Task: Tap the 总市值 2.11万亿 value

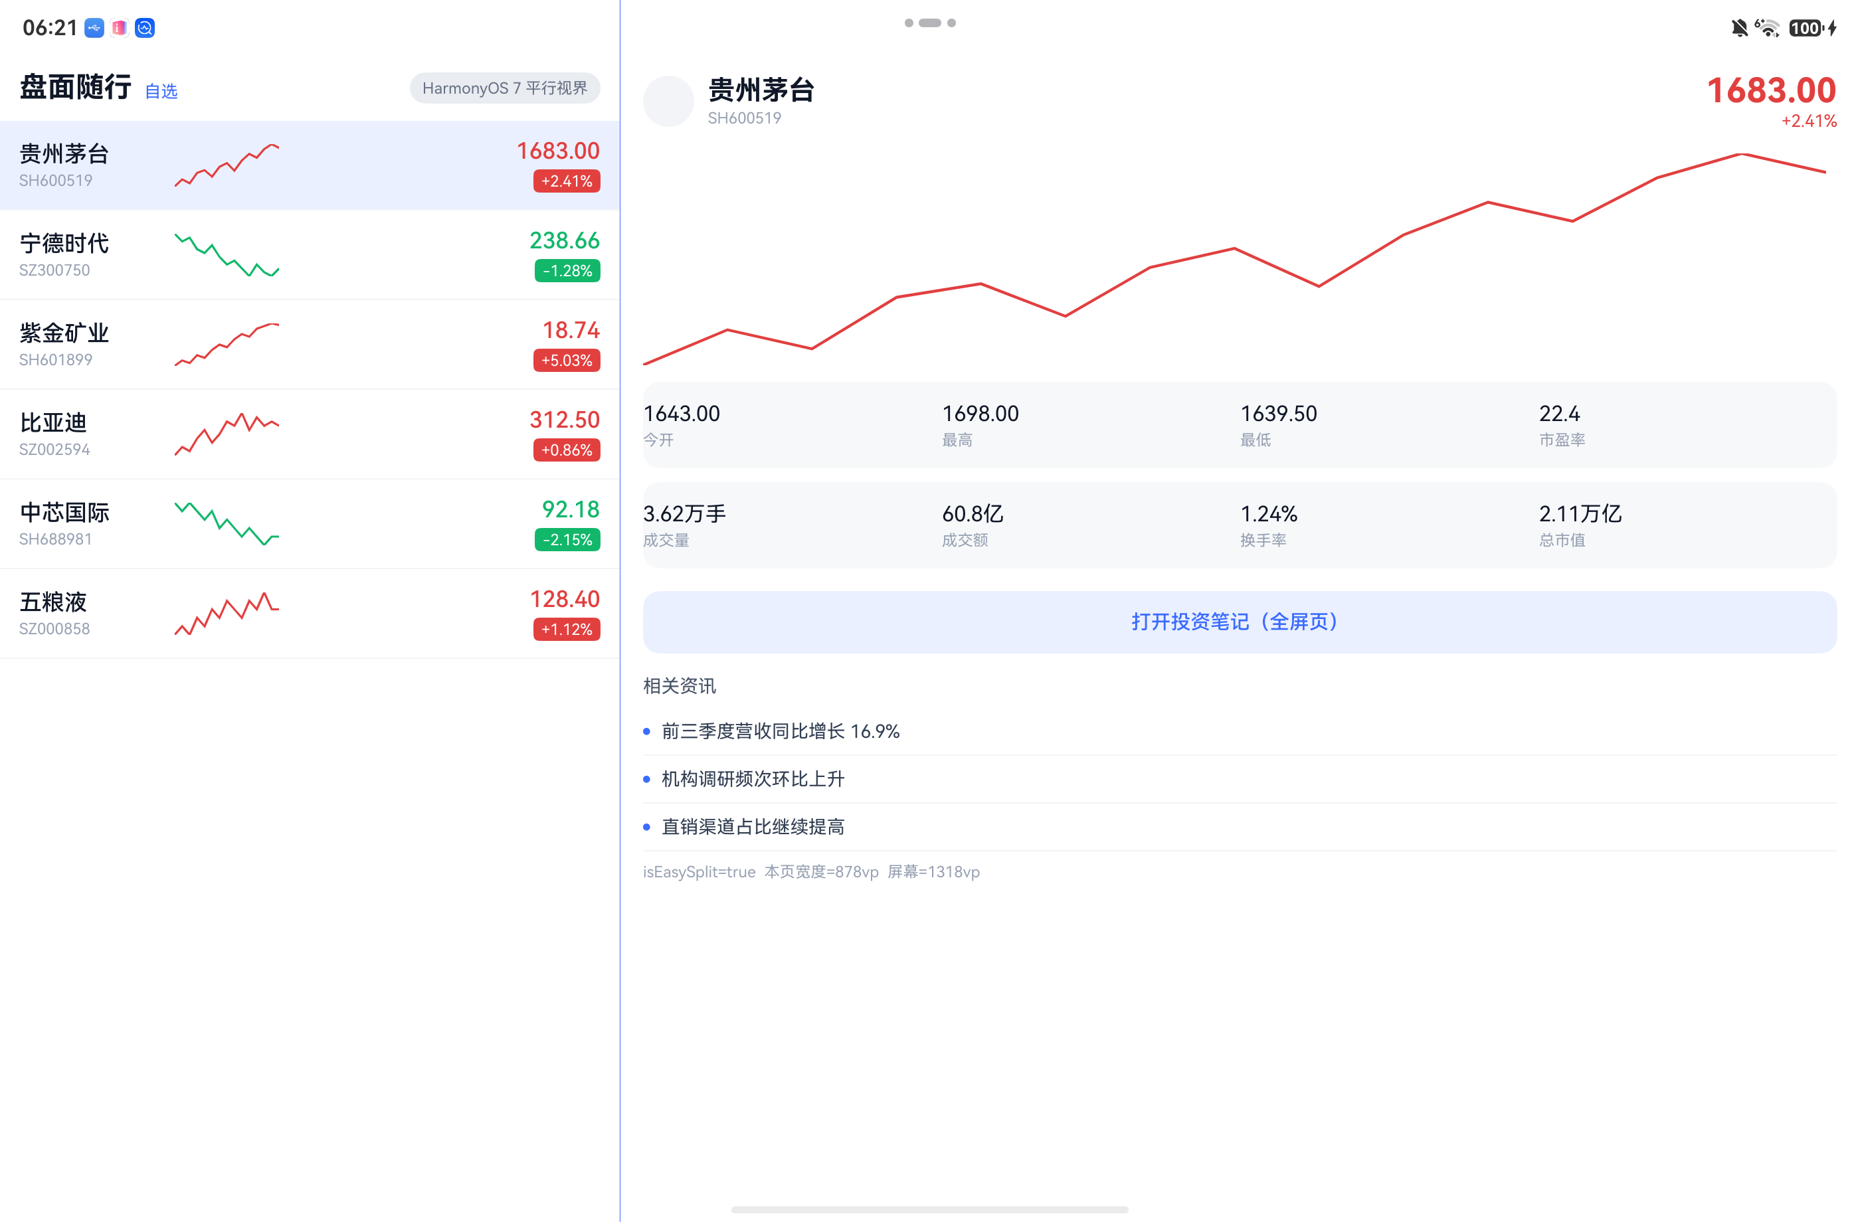Action: click(1580, 513)
